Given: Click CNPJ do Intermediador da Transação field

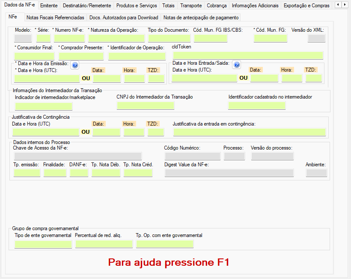Looking at the screenshot, I should pyautogui.click(x=146, y=105).
